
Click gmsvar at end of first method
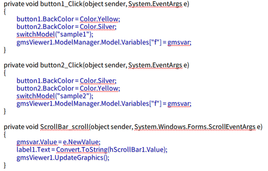[178, 42]
